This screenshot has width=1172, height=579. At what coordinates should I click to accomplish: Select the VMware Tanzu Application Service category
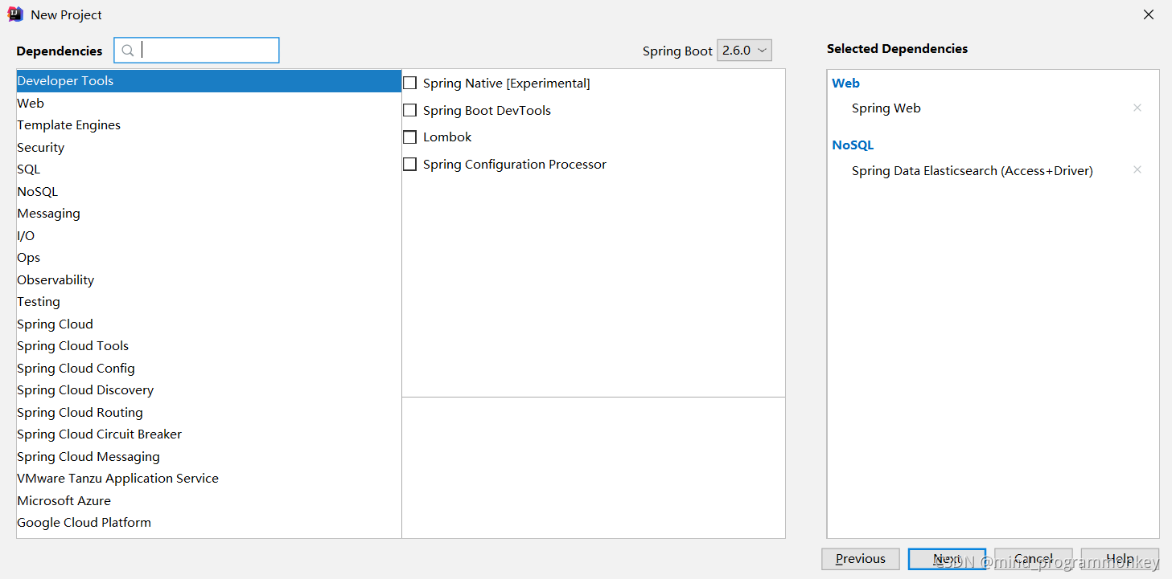[x=209, y=479]
